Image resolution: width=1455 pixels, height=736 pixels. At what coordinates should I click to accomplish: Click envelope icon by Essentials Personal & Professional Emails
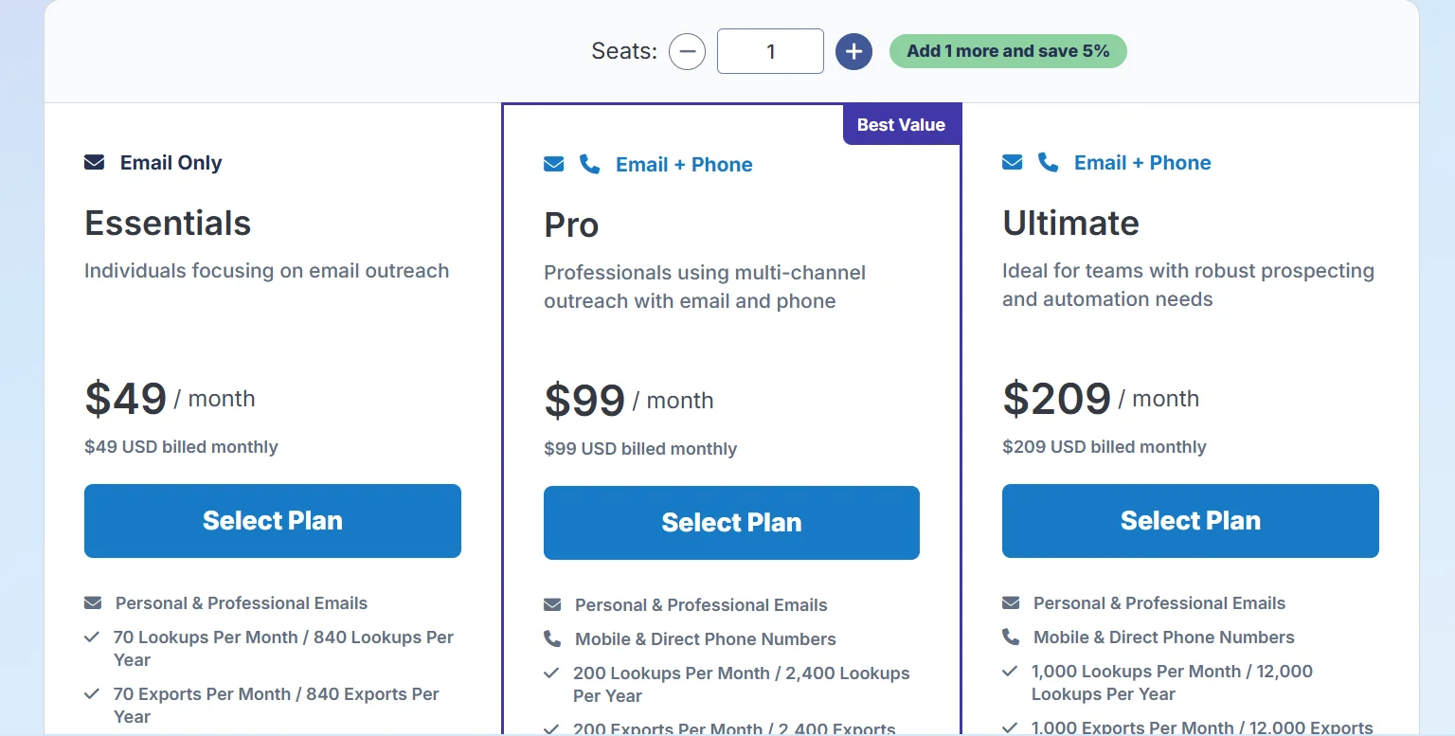(x=93, y=603)
